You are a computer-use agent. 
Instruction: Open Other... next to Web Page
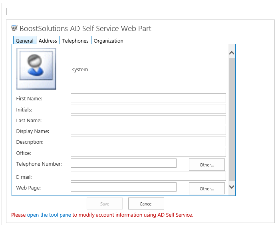[207, 188]
